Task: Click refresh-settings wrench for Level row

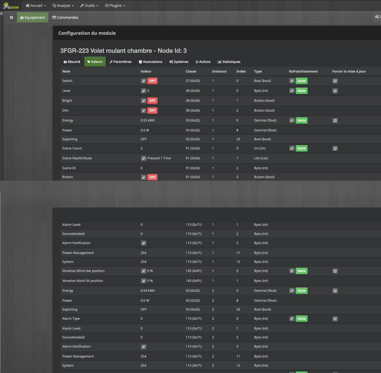Action: (x=292, y=91)
